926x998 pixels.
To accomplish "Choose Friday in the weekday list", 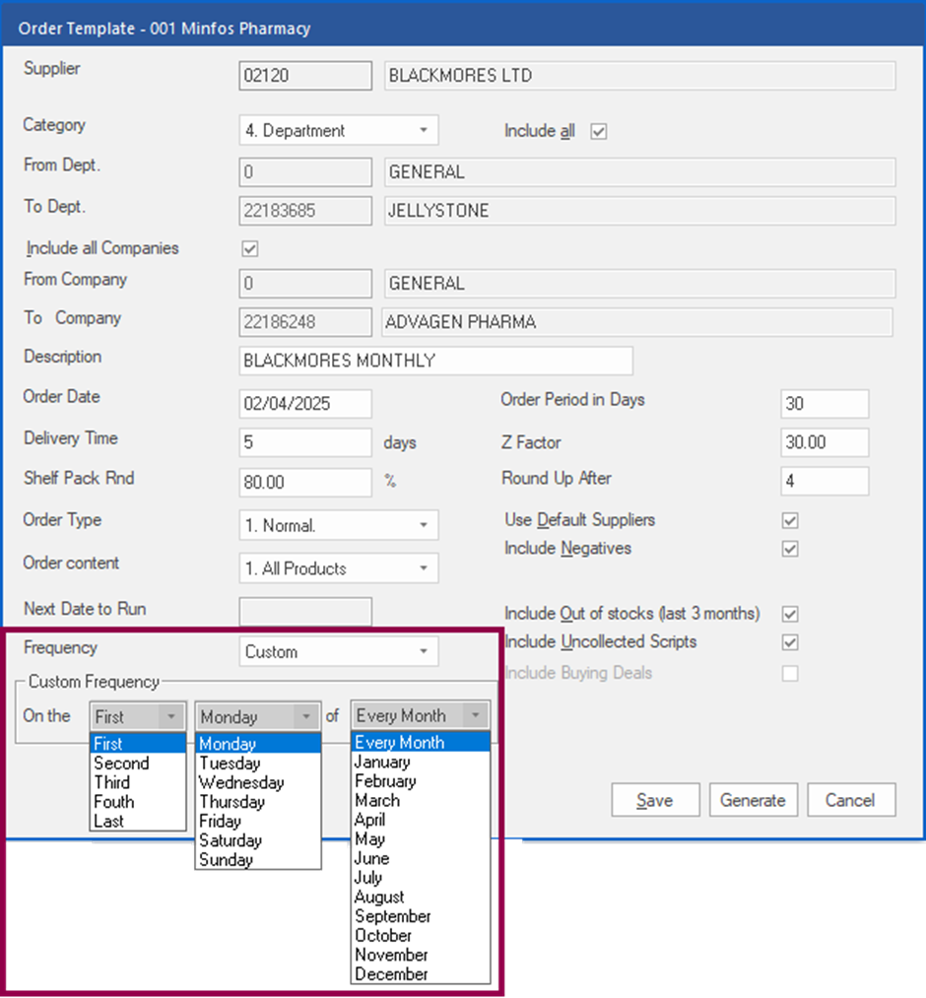I will click(x=258, y=821).
